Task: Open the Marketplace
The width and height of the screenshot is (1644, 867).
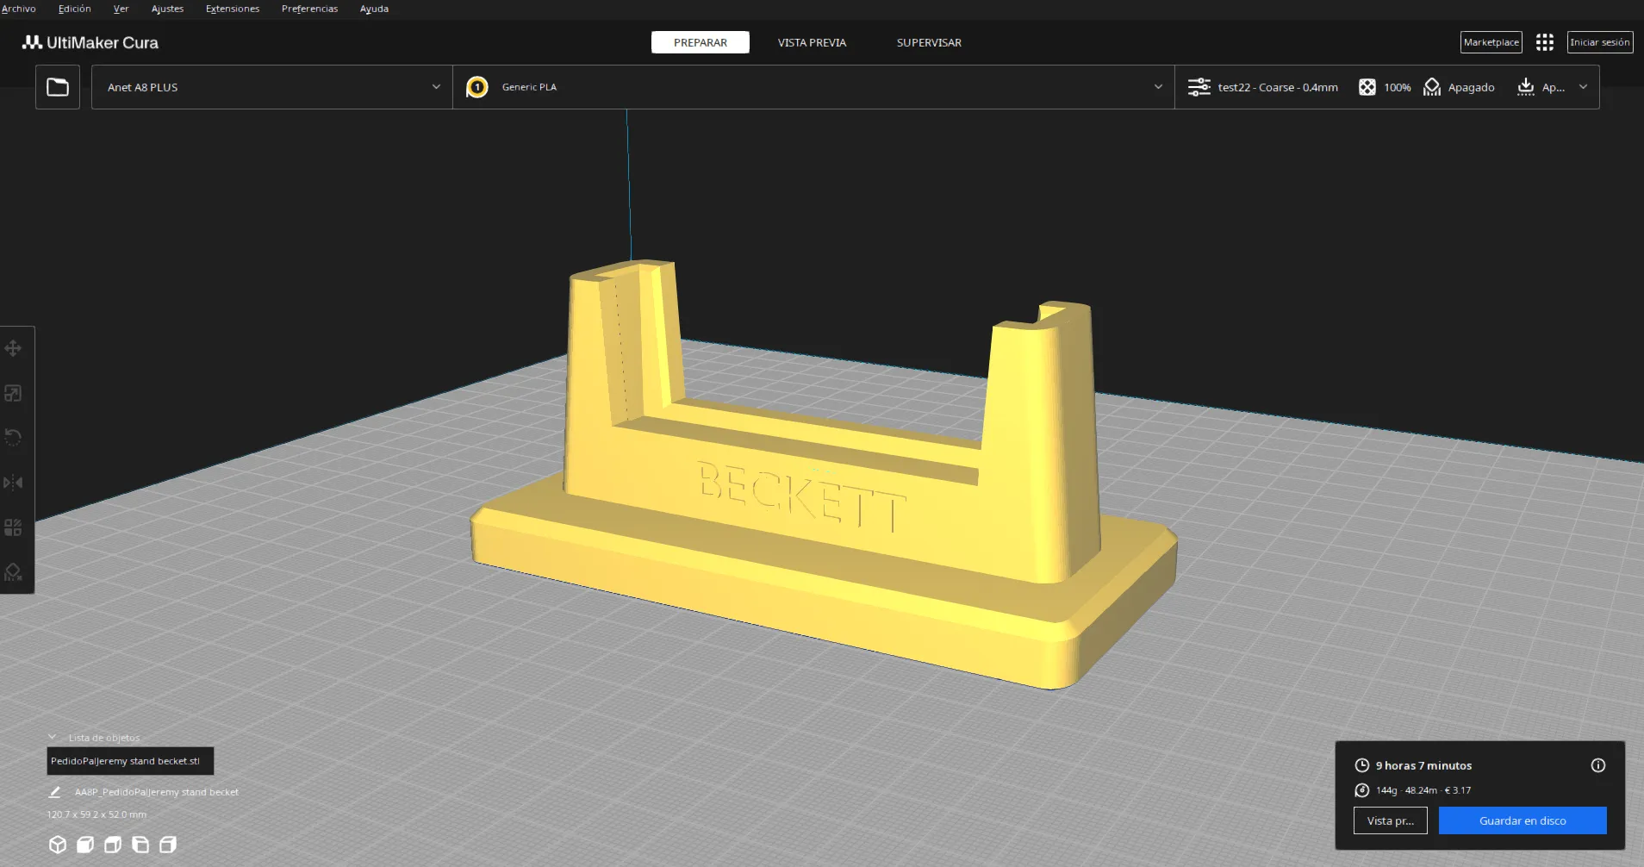Action: tap(1491, 42)
